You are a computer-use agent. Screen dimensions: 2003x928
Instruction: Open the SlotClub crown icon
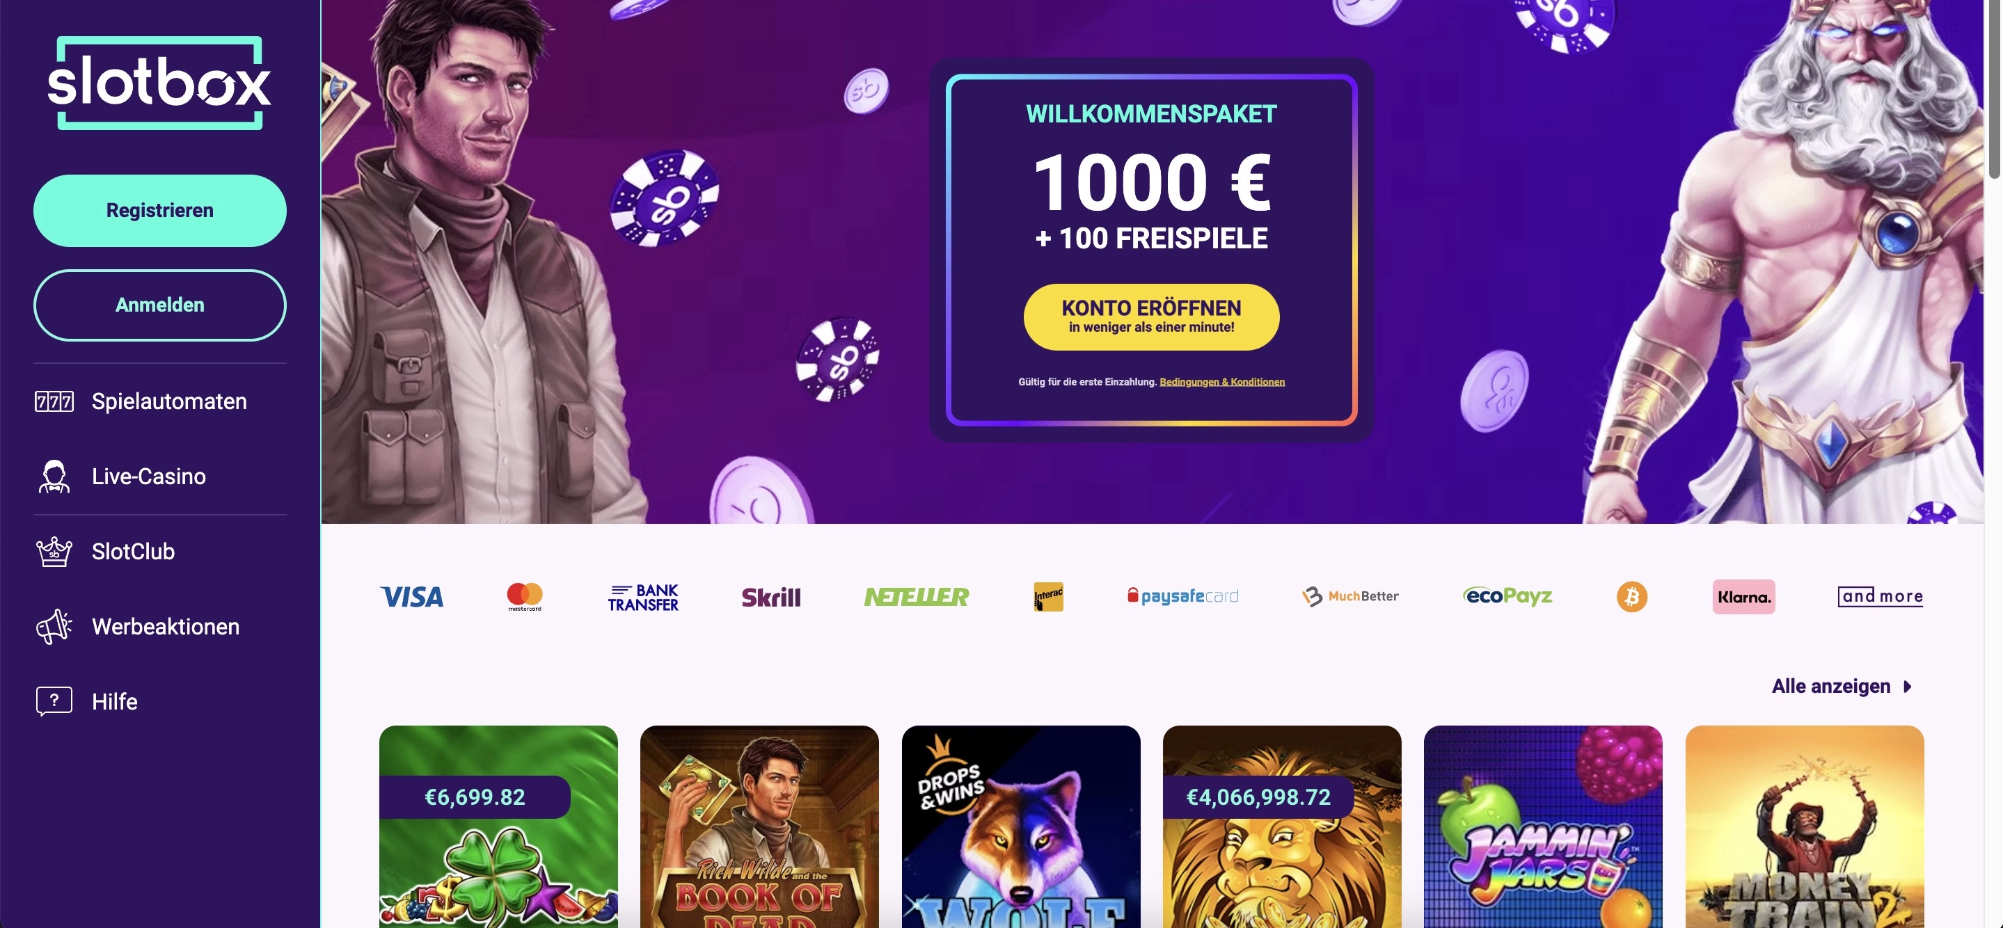point(54,552)
